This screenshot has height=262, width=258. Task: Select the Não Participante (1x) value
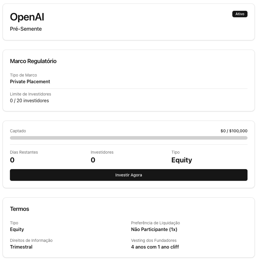154,229
